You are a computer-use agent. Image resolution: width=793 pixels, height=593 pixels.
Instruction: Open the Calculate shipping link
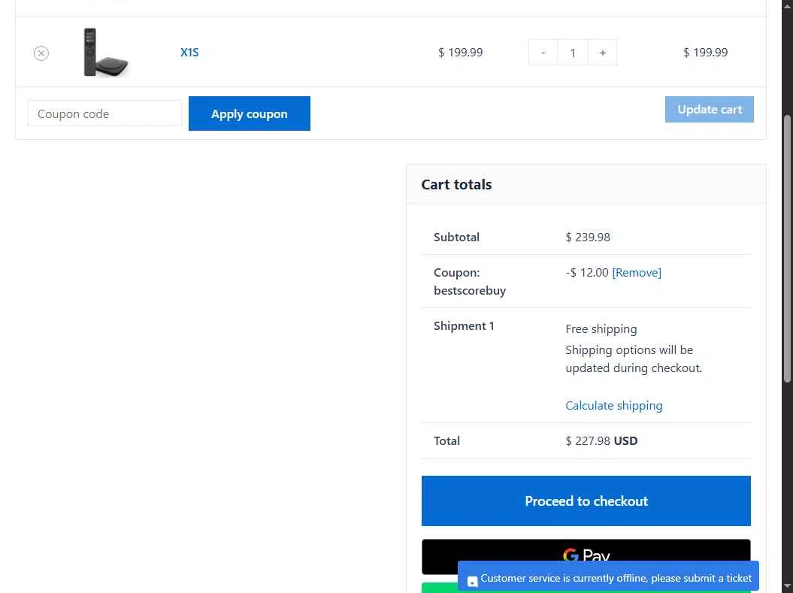[x=614, y=405]
